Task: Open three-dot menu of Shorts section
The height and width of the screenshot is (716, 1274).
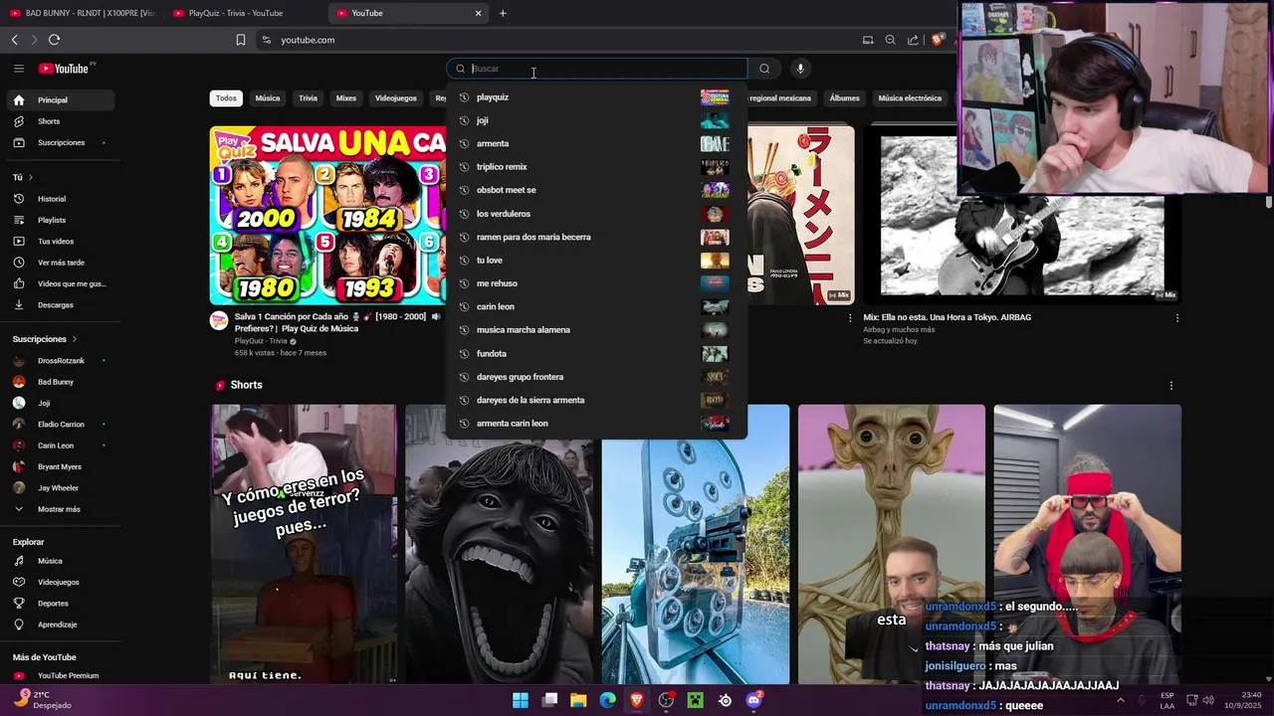Action: tap(1171, 386)
